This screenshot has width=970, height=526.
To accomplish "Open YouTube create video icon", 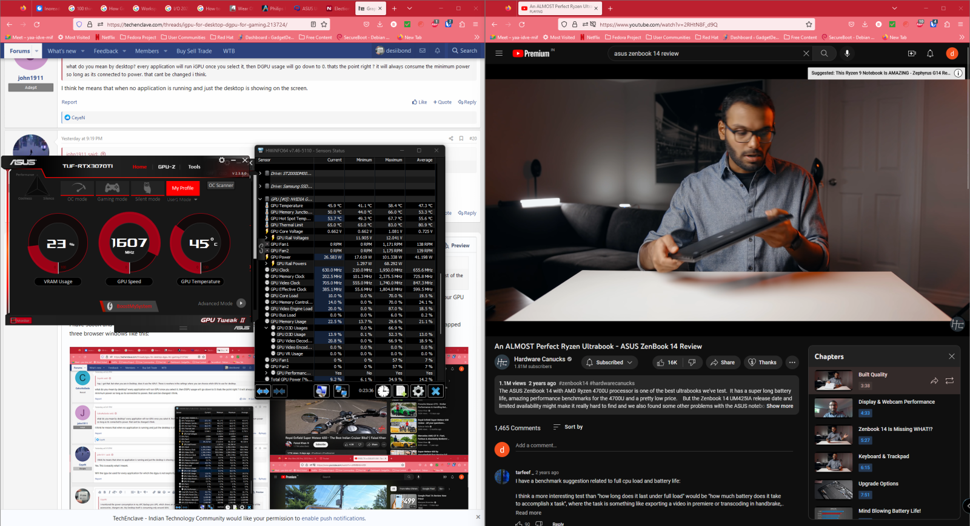I will click(x=912, y=53).
